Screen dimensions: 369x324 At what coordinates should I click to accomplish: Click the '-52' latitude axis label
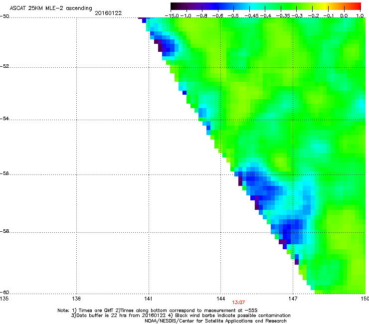[x=4, y=66]
